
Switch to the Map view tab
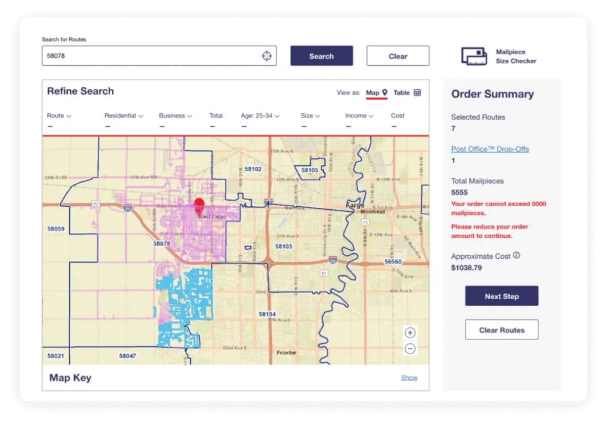pyautogui.click(x=373, y=92)
